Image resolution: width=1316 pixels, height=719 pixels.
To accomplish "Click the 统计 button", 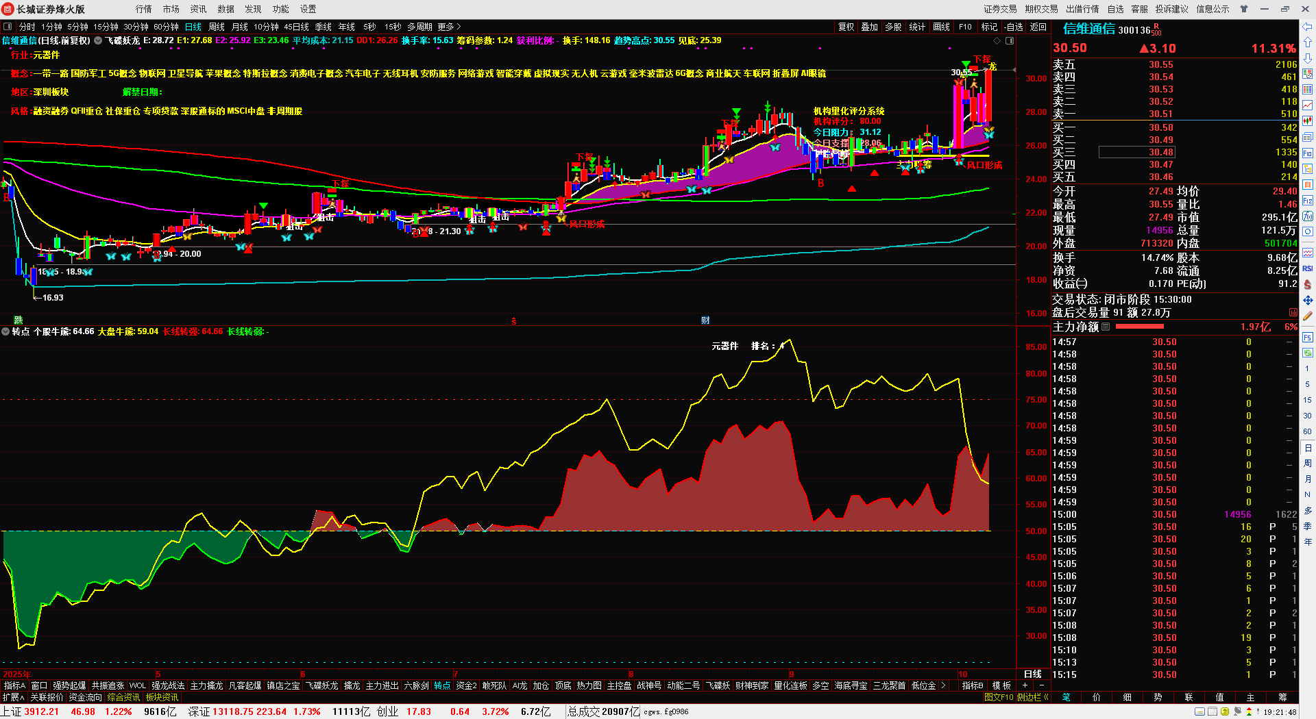I will point(917,27).
